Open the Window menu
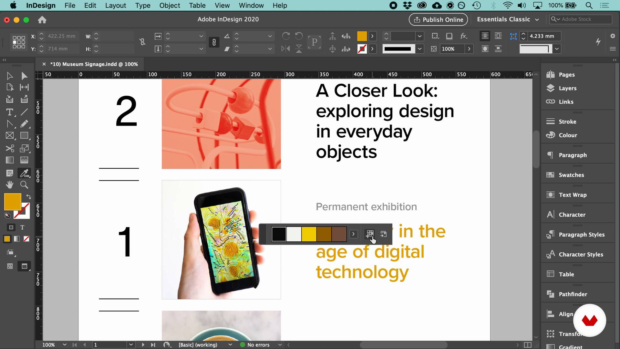Screen dimensions: 620x349 [x=251, y=5]
